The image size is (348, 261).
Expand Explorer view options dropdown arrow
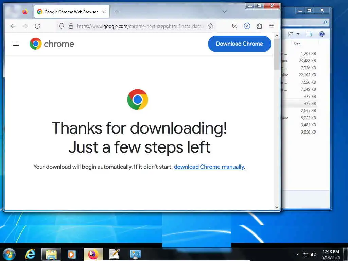click(298, 34)
